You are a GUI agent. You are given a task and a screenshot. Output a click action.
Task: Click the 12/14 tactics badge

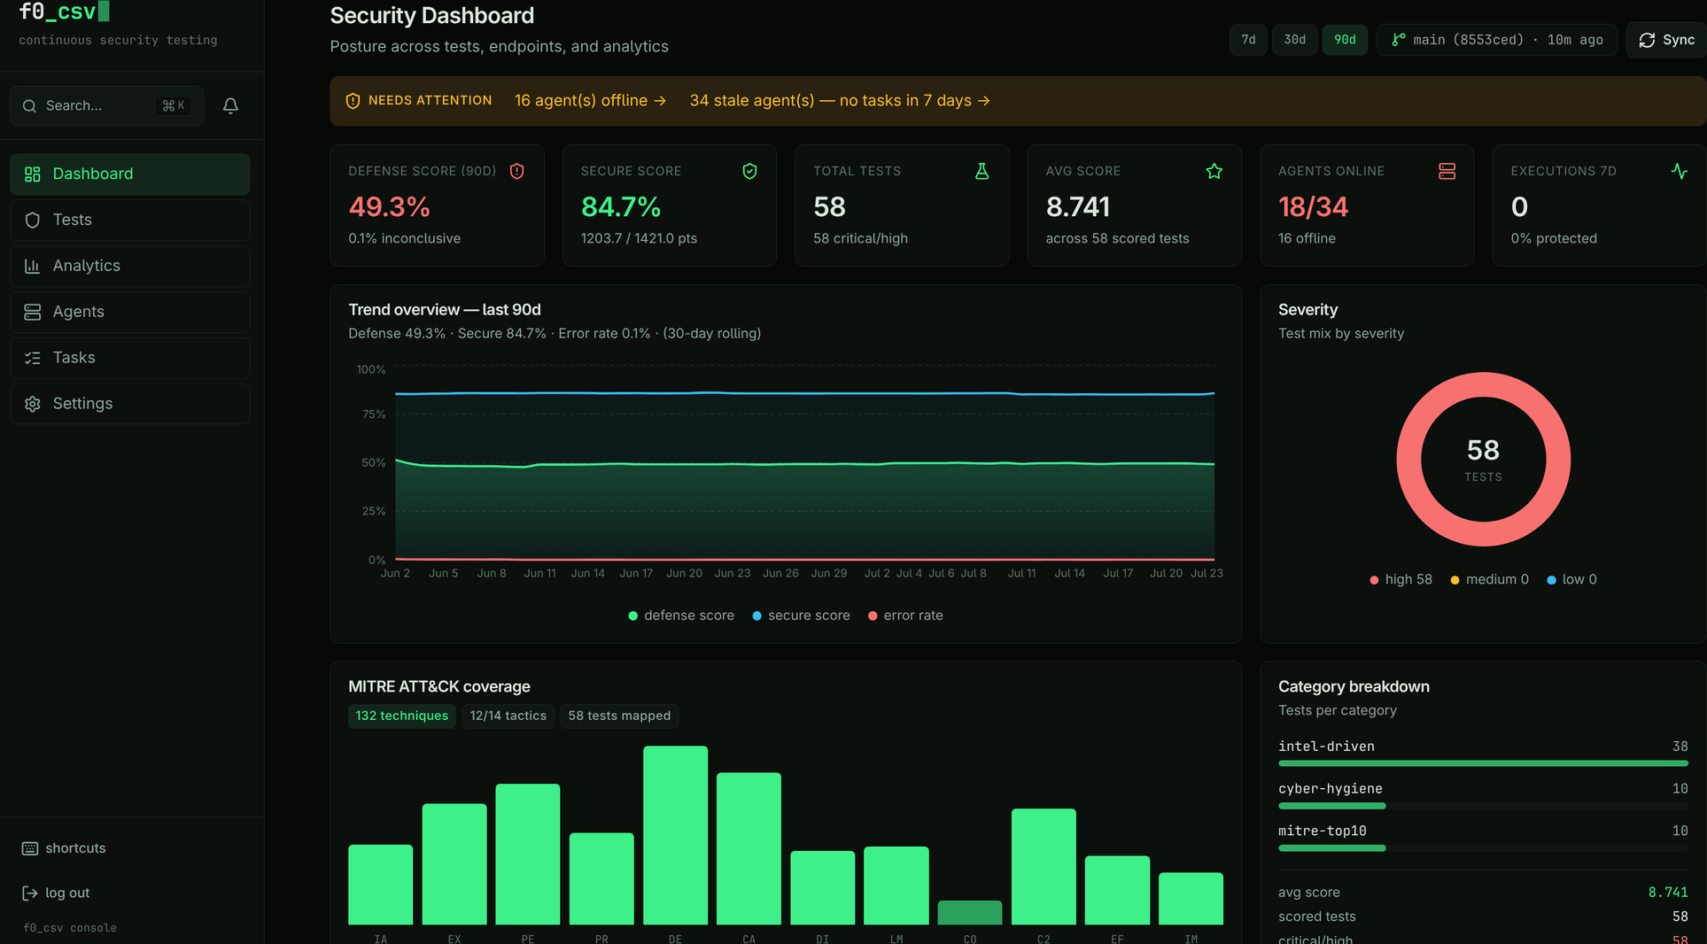click(x=508, y=716)
